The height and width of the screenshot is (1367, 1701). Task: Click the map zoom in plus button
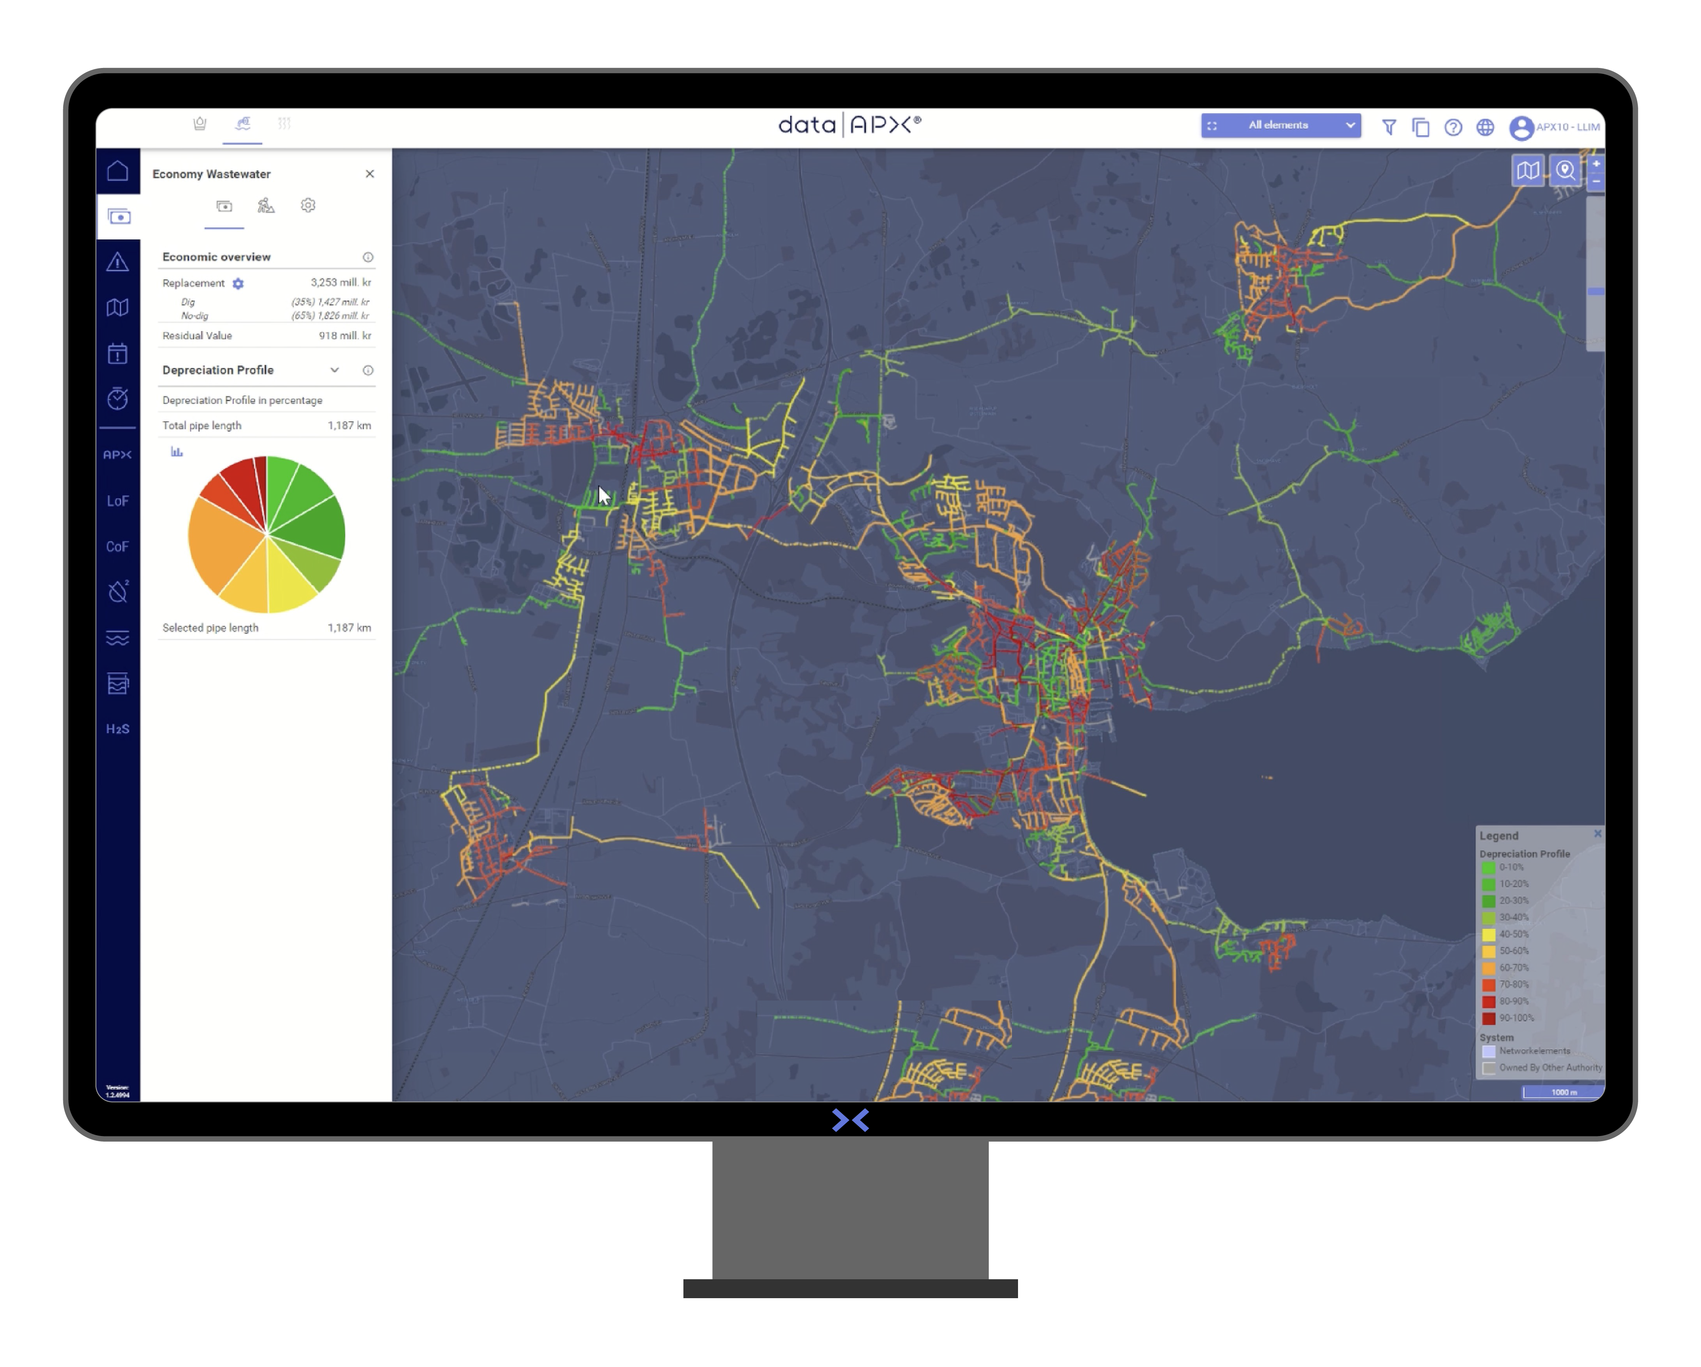coord(1595,164)
